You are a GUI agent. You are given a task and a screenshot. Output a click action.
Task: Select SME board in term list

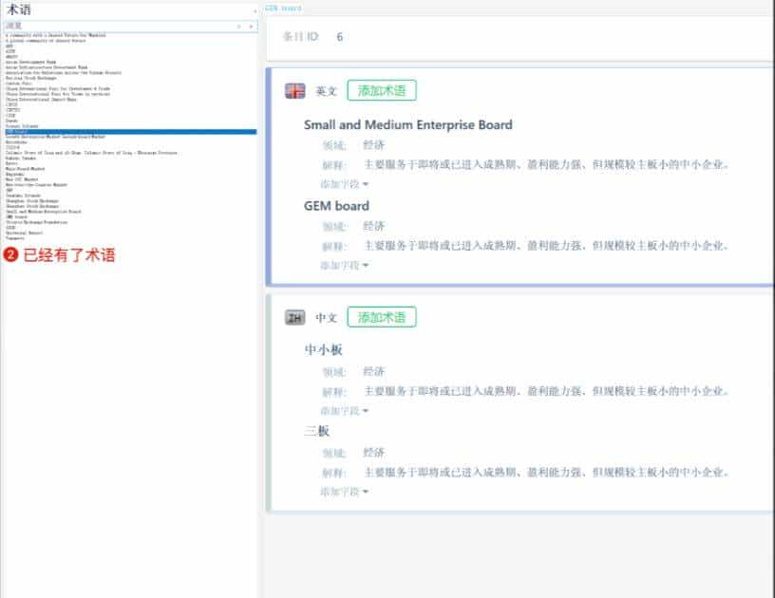pyautogui.click(x=16, y=216)
